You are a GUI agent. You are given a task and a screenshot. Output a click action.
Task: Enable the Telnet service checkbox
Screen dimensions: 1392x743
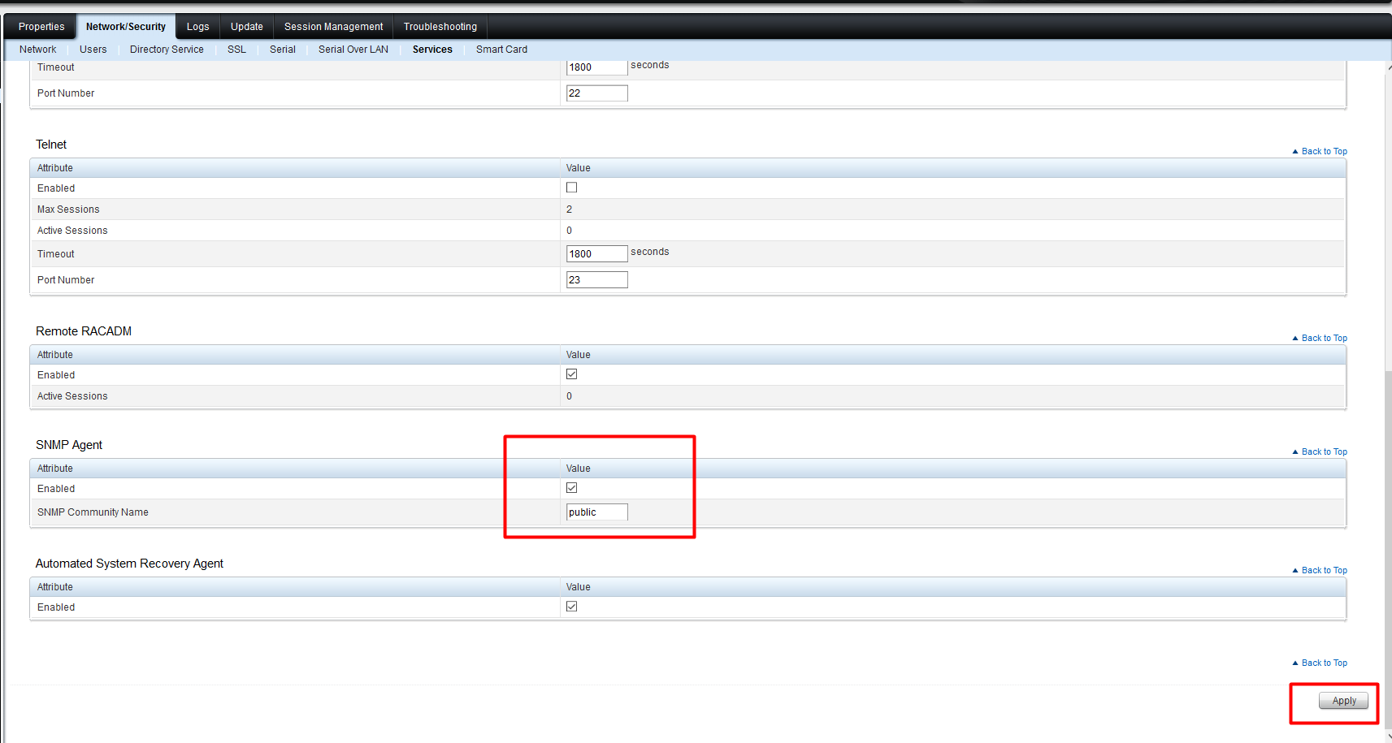(x=572, y=188)
